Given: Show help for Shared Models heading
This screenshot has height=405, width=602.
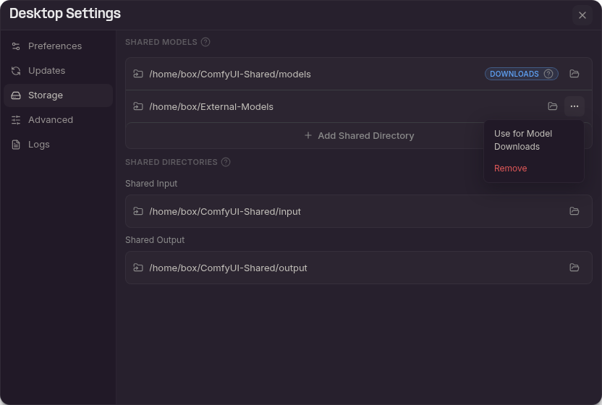Looking at the screenshot, I should [x=205, y=42].
